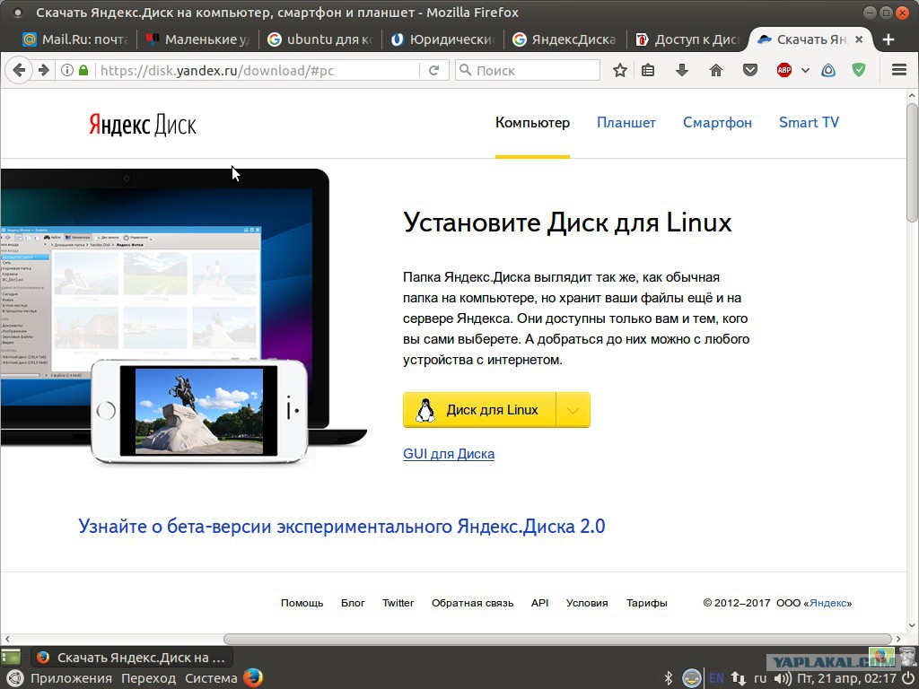Screen dimensions: 919x689
Task: Switch to the Mail.Ru: почта tab
Action: pyautogui.click(x=76, y=39)
